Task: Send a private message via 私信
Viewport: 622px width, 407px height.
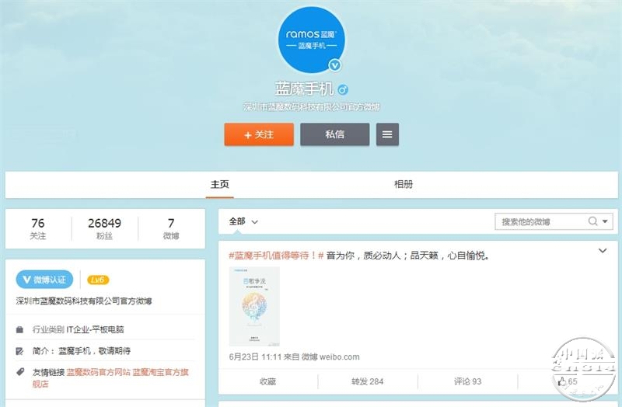Action: (335, 134)
